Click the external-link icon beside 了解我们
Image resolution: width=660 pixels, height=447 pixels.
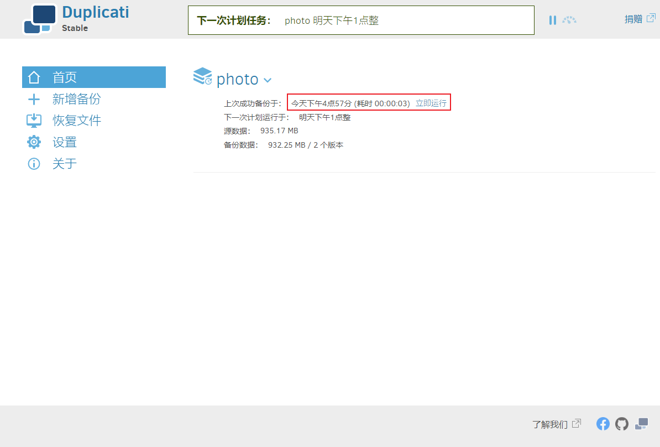[576, 423]
